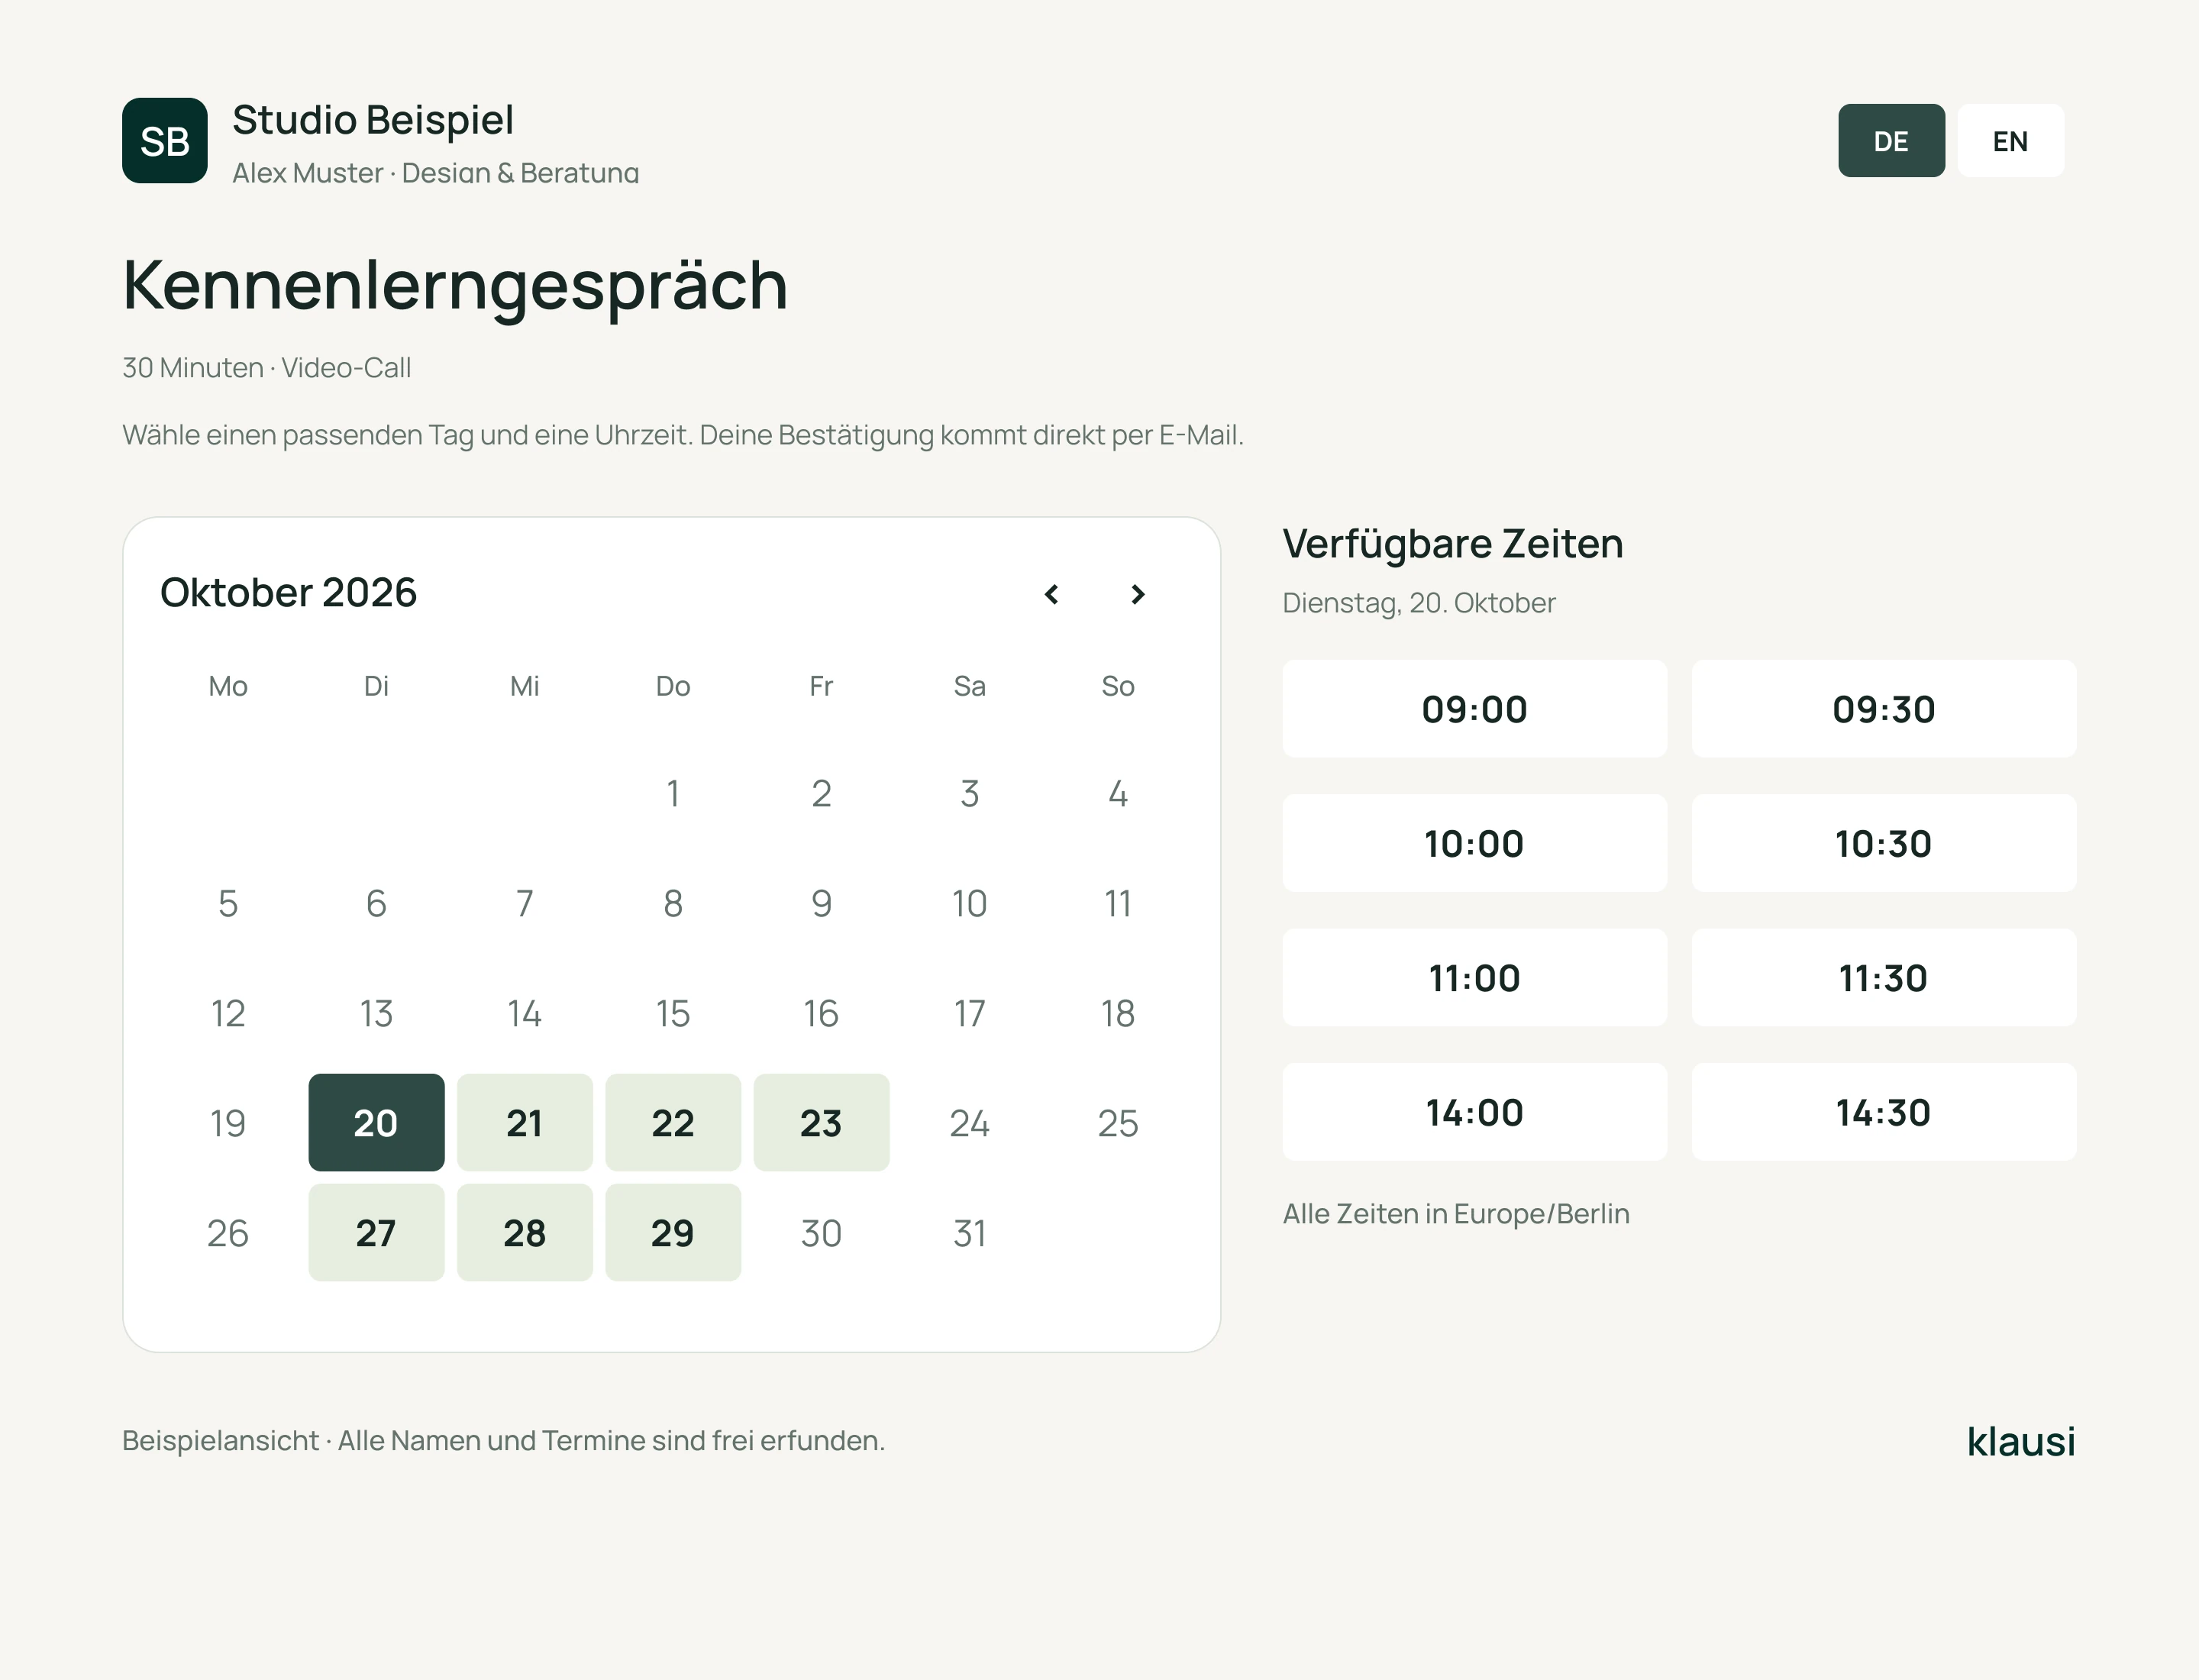Screen dimensions: 2199x1680
Task: Select October 27 in calendar
Action: [x=376, y=1233]
